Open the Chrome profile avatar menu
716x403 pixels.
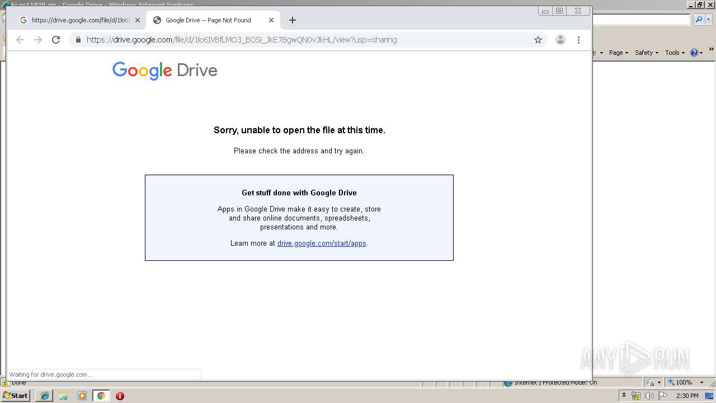click(560, 40)
